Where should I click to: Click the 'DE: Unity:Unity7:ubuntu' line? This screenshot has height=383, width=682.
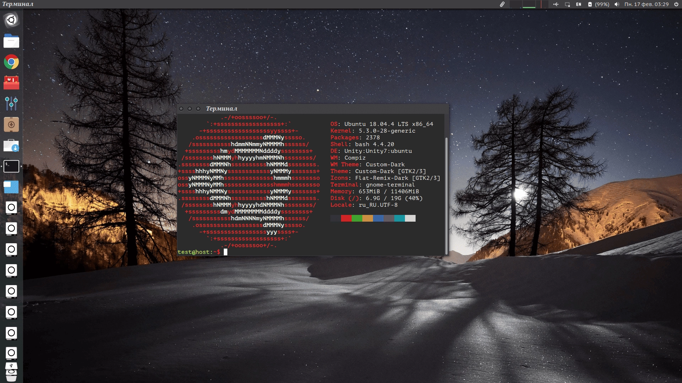[371, 151]
